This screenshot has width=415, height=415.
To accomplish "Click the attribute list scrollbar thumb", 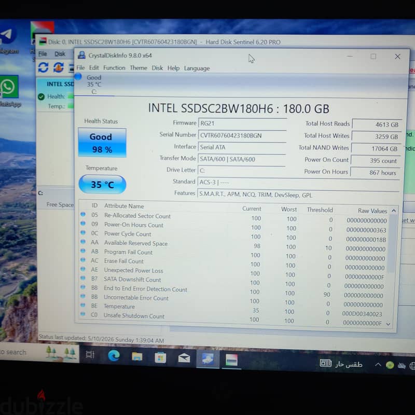I will 391,243.
